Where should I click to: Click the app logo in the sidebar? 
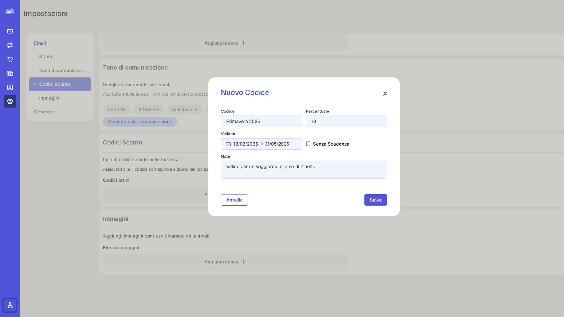coord(10,11)
